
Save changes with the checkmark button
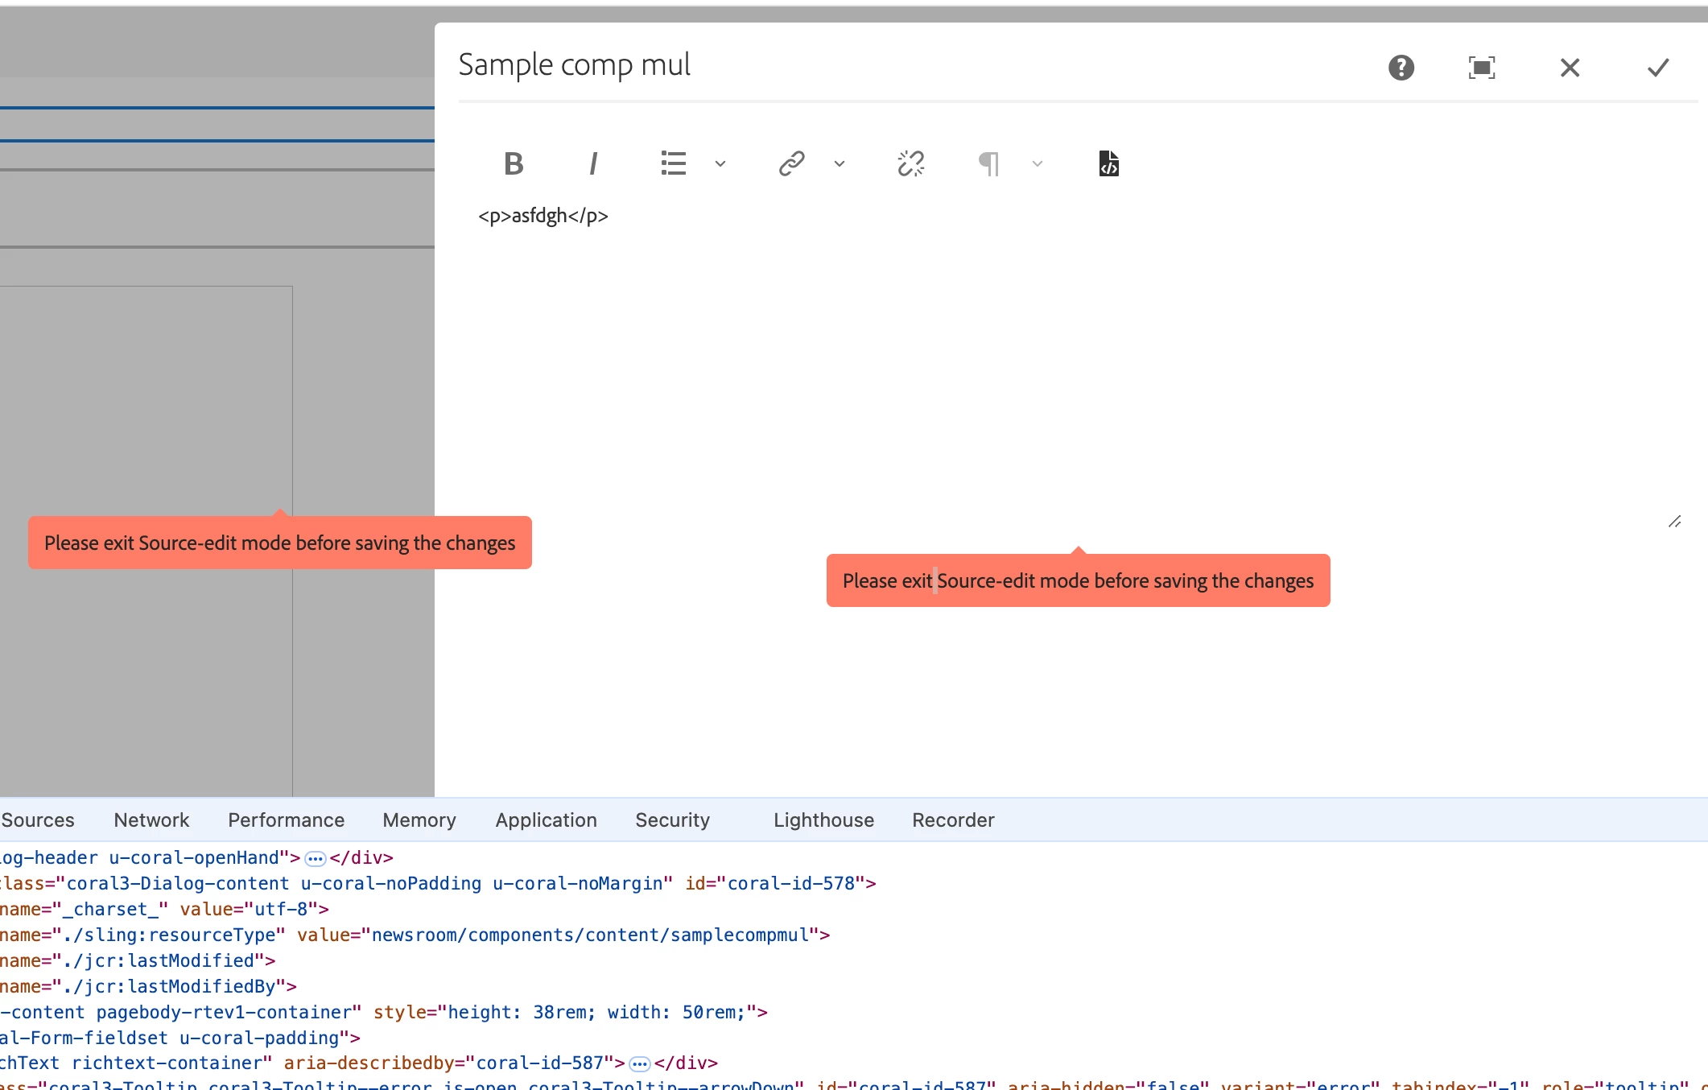point(1657,68)
